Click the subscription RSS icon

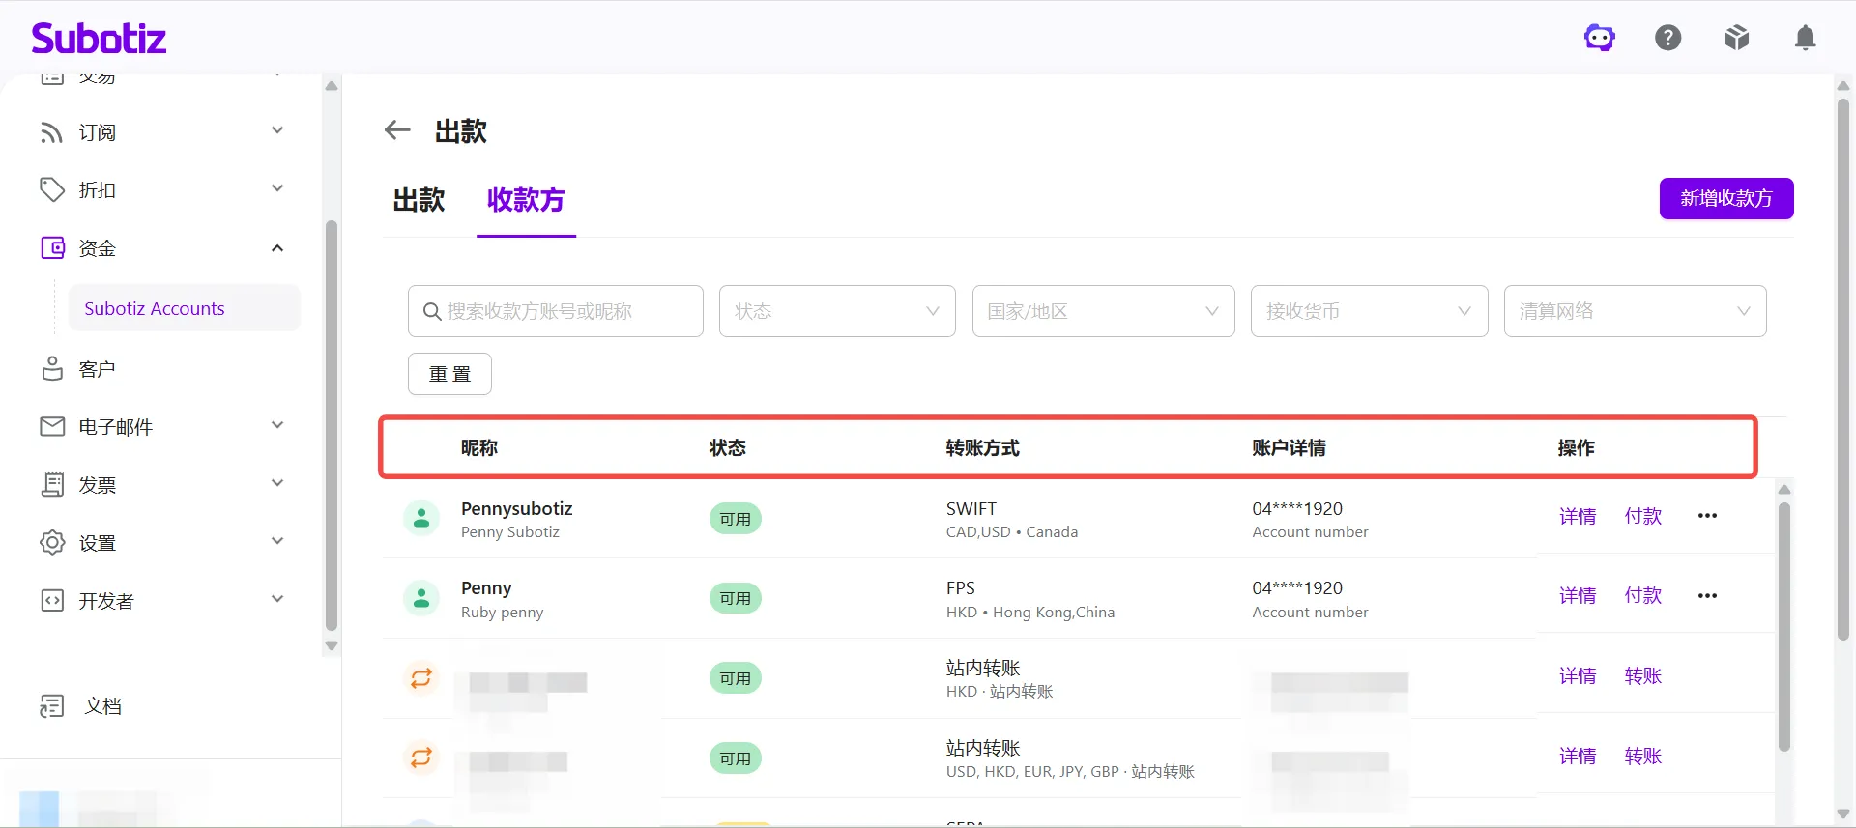click(51, 132)
